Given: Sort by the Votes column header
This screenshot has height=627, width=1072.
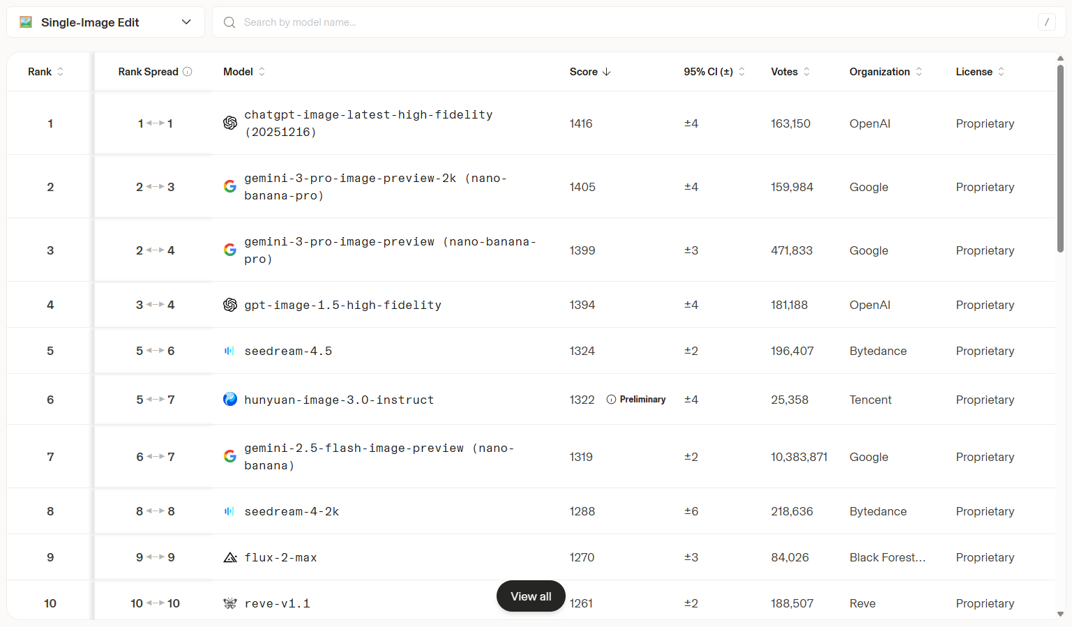Looking at the screenshot, I should (790, 72).
